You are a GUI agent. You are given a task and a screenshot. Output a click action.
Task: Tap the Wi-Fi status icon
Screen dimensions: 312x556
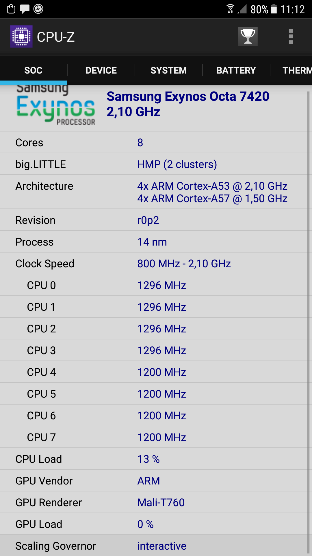(230, 9)
